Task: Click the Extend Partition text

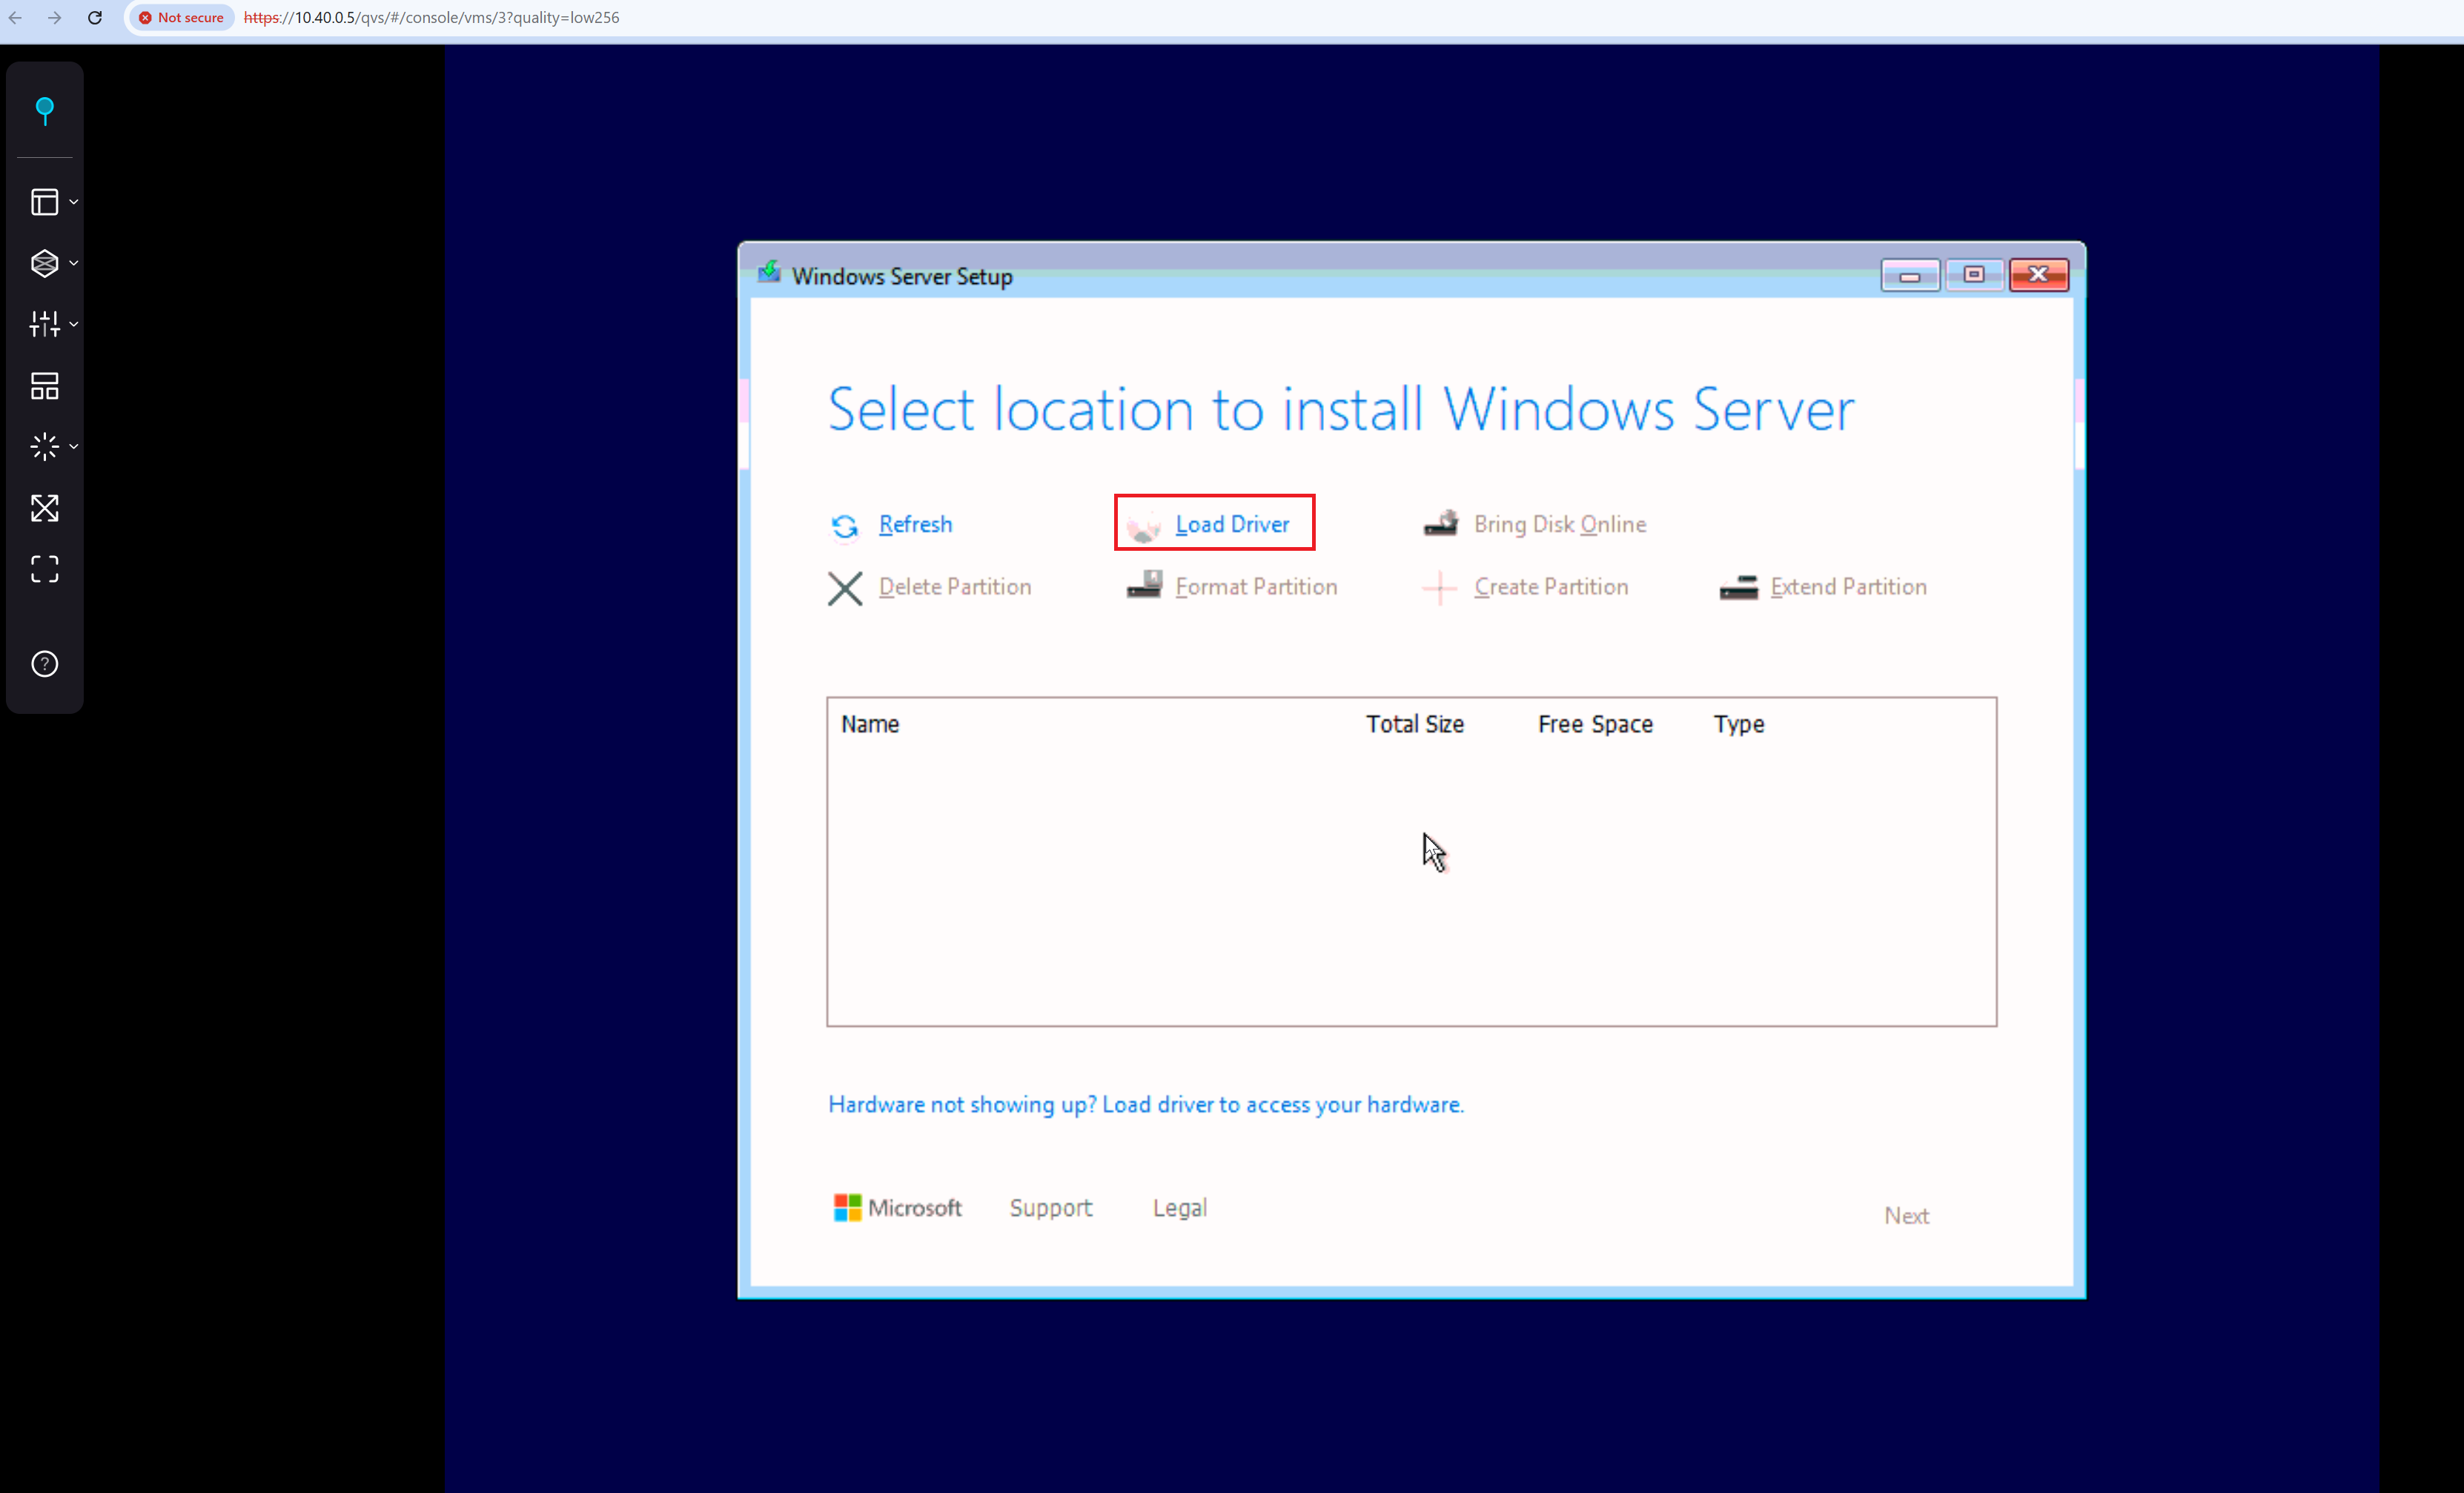Action: click(1848, 587)
